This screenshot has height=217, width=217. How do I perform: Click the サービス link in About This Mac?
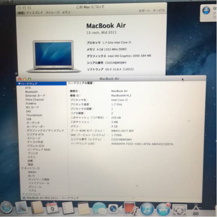159,10
